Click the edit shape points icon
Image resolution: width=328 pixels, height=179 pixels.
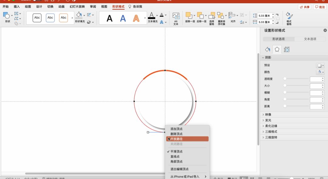pos(16,19)
